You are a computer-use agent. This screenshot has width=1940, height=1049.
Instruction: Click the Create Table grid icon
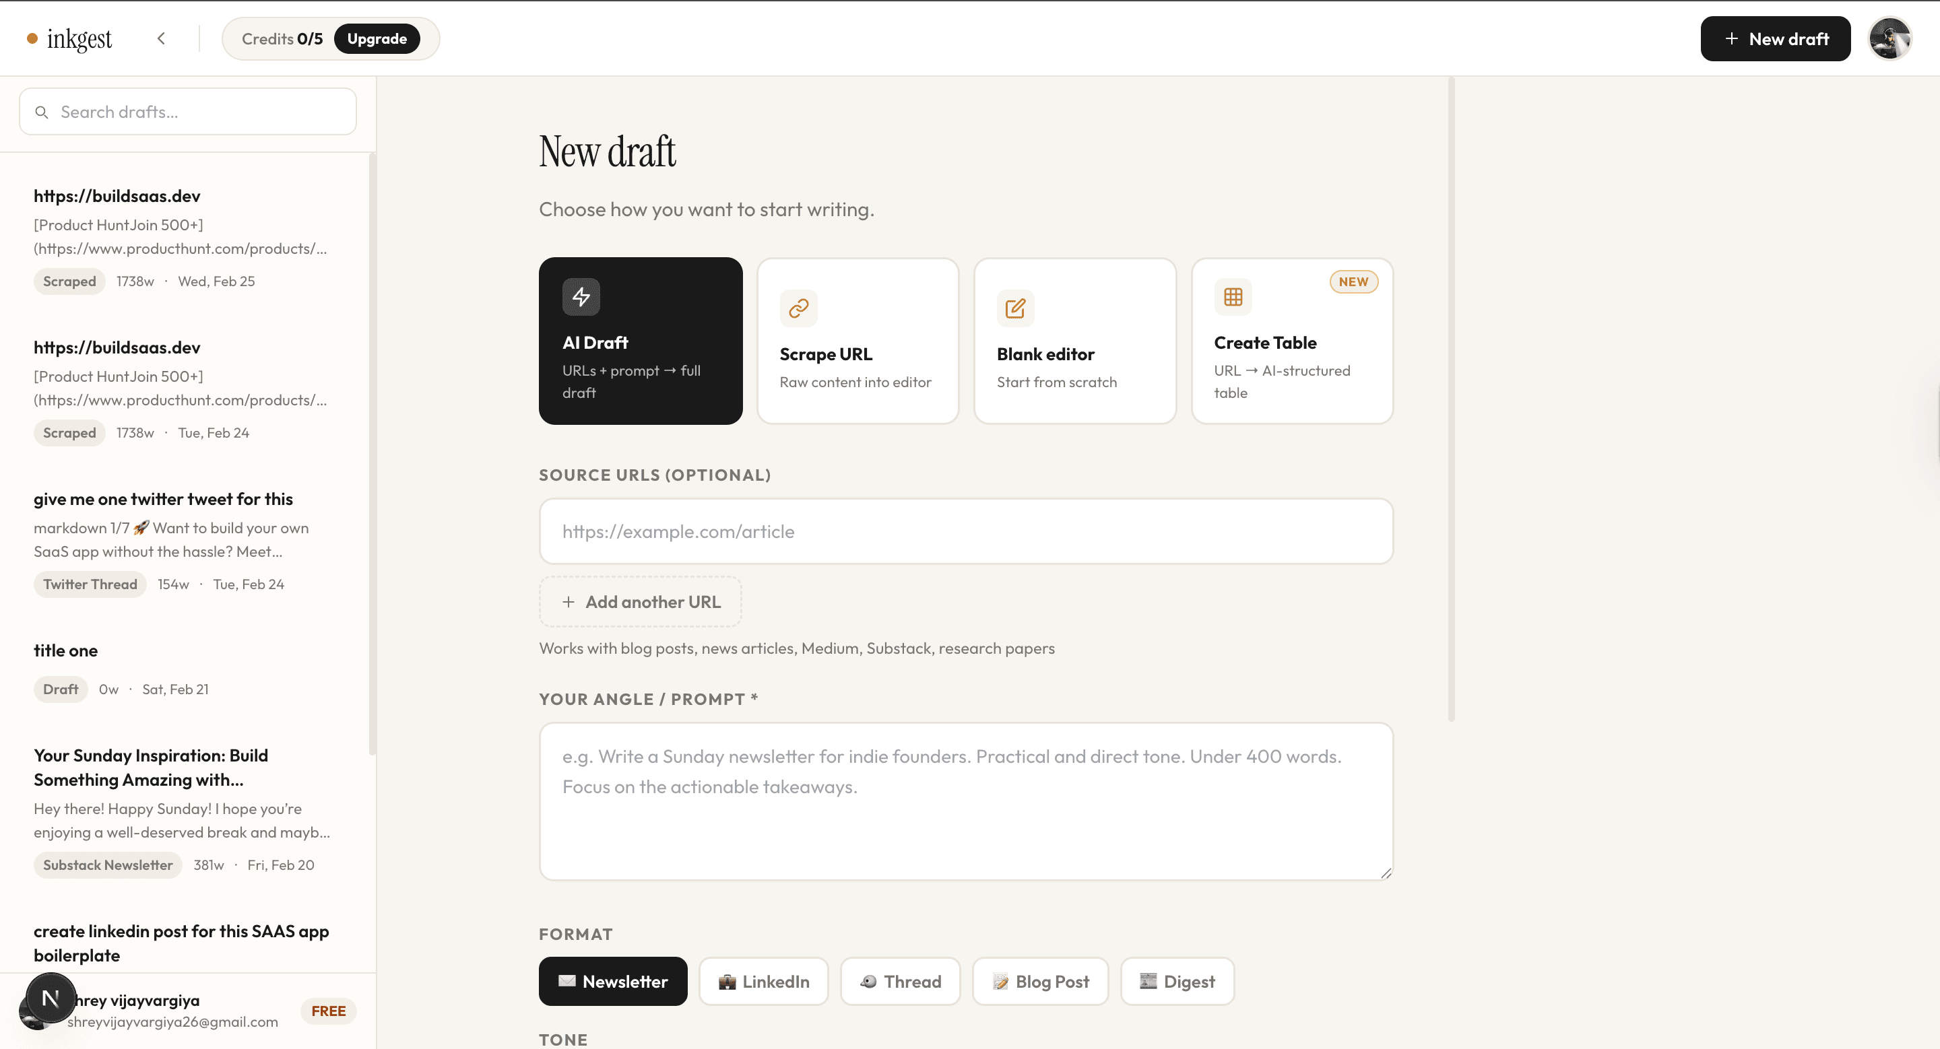[1232, 296]
